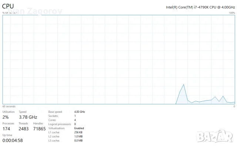The image size is (237, 147).
Task: Click the Enabled virtualisation value
Action: click(79, 128)
